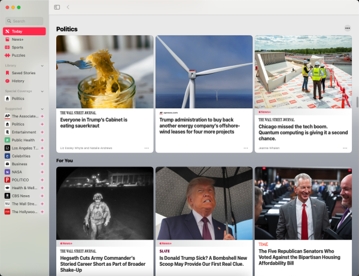Click the Politics section heading
359x276 pixels.
[67, 29]
